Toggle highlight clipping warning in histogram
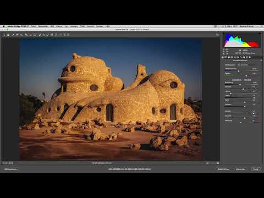Screen dimensions: 264x198 click(259, 34)
